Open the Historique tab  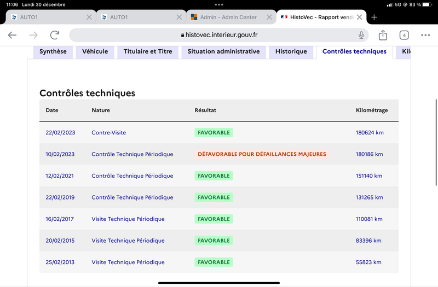point(291,51)
